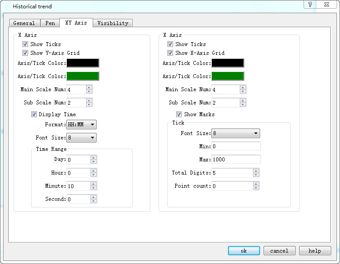Open the Format HH:MM dropdown
The width and height of the screenshot is (340, 264).
pyautogui.click(x=81, y=125)
